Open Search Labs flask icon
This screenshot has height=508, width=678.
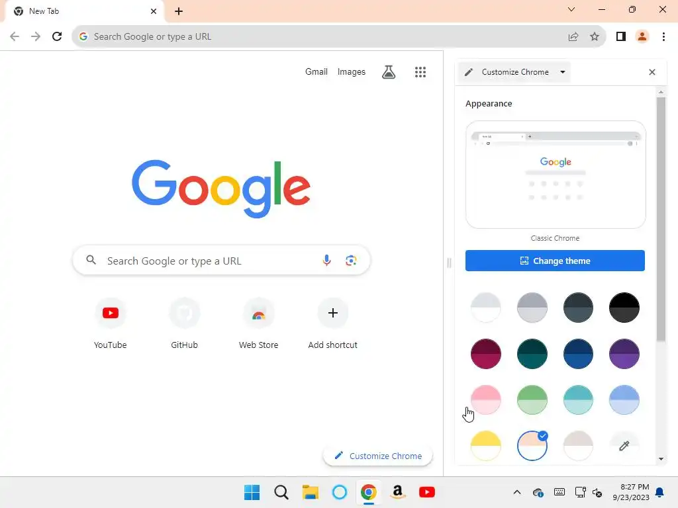pyautogui.click(x=388, y=71)
